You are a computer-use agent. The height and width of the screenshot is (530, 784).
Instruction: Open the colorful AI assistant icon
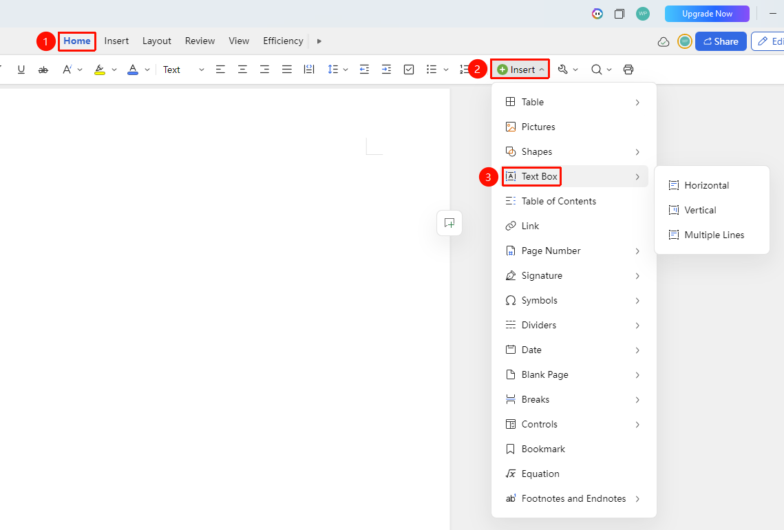coord(597,14)
